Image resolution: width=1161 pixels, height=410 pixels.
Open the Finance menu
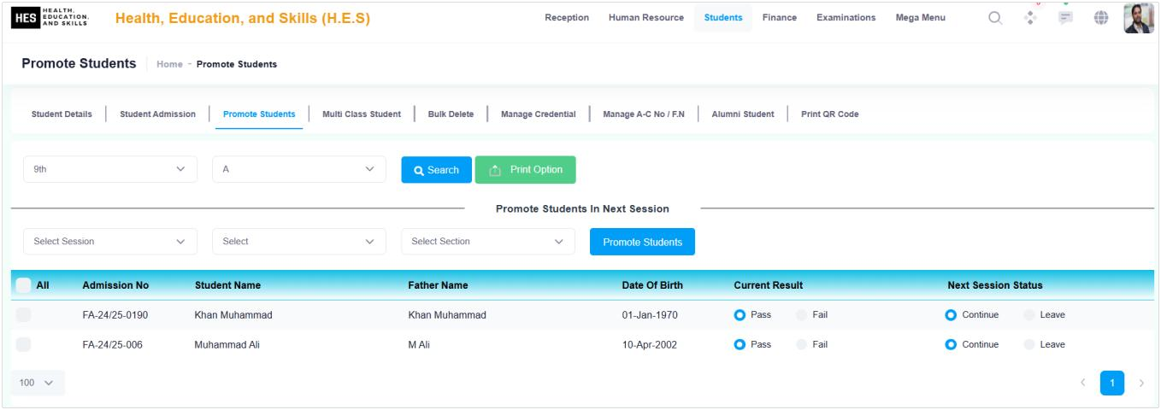point(780,18)
